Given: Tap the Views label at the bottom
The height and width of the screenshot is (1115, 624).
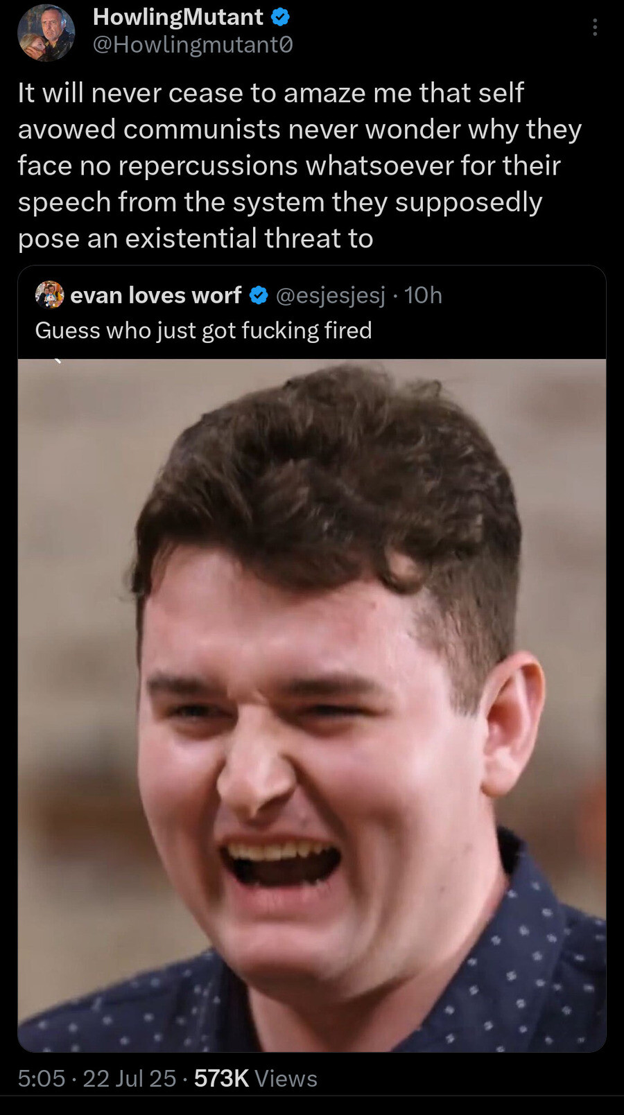Looking at the screenshot, I should click(x=286, y=1078).
